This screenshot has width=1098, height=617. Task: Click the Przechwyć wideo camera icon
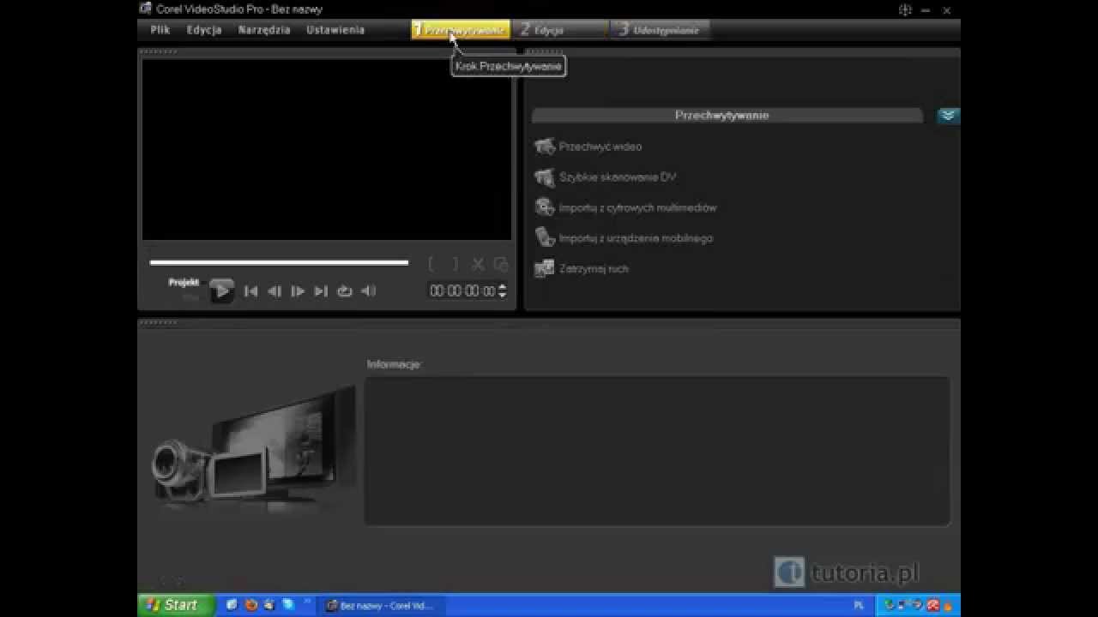(544, 147)
